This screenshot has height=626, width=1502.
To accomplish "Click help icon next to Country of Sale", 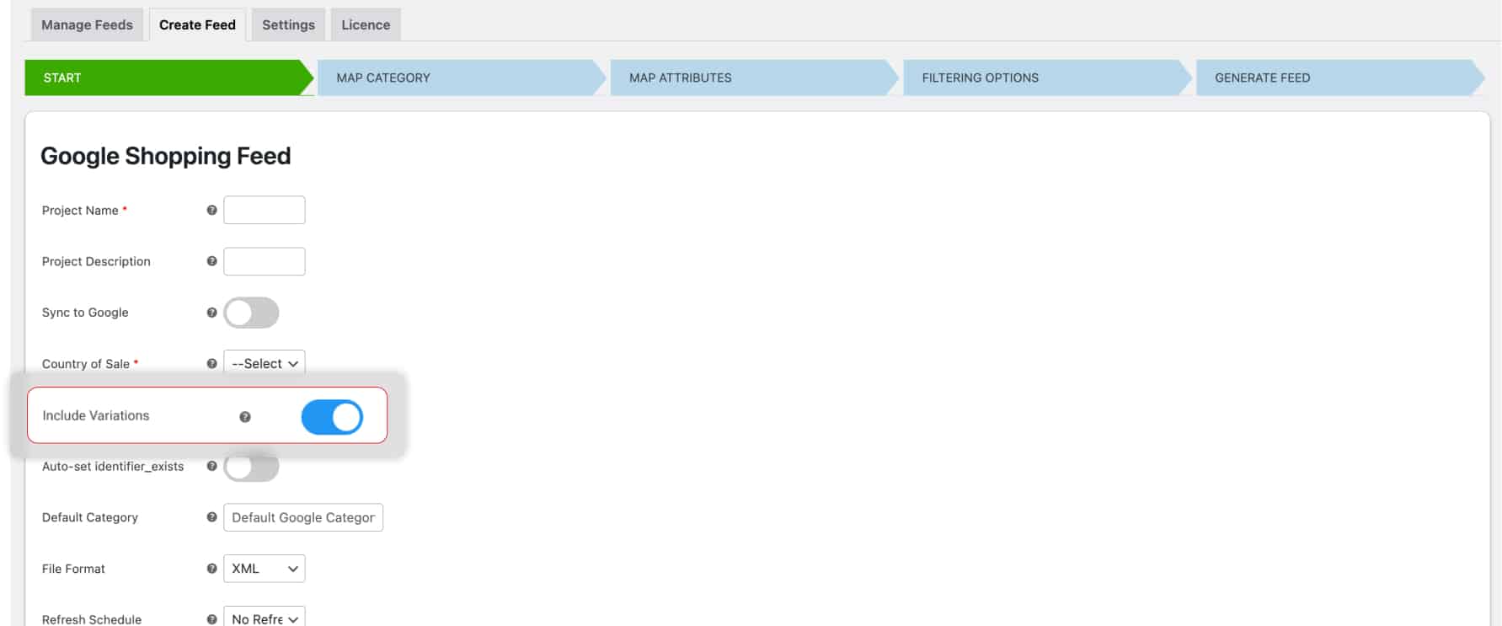I will [211, 364].
